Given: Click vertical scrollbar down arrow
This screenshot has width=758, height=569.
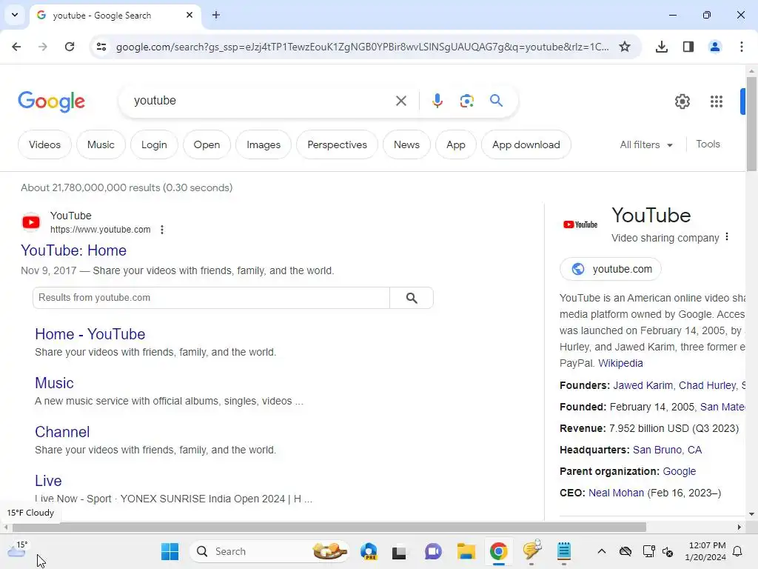Looking at the screenshot, I should pos(751,514).
